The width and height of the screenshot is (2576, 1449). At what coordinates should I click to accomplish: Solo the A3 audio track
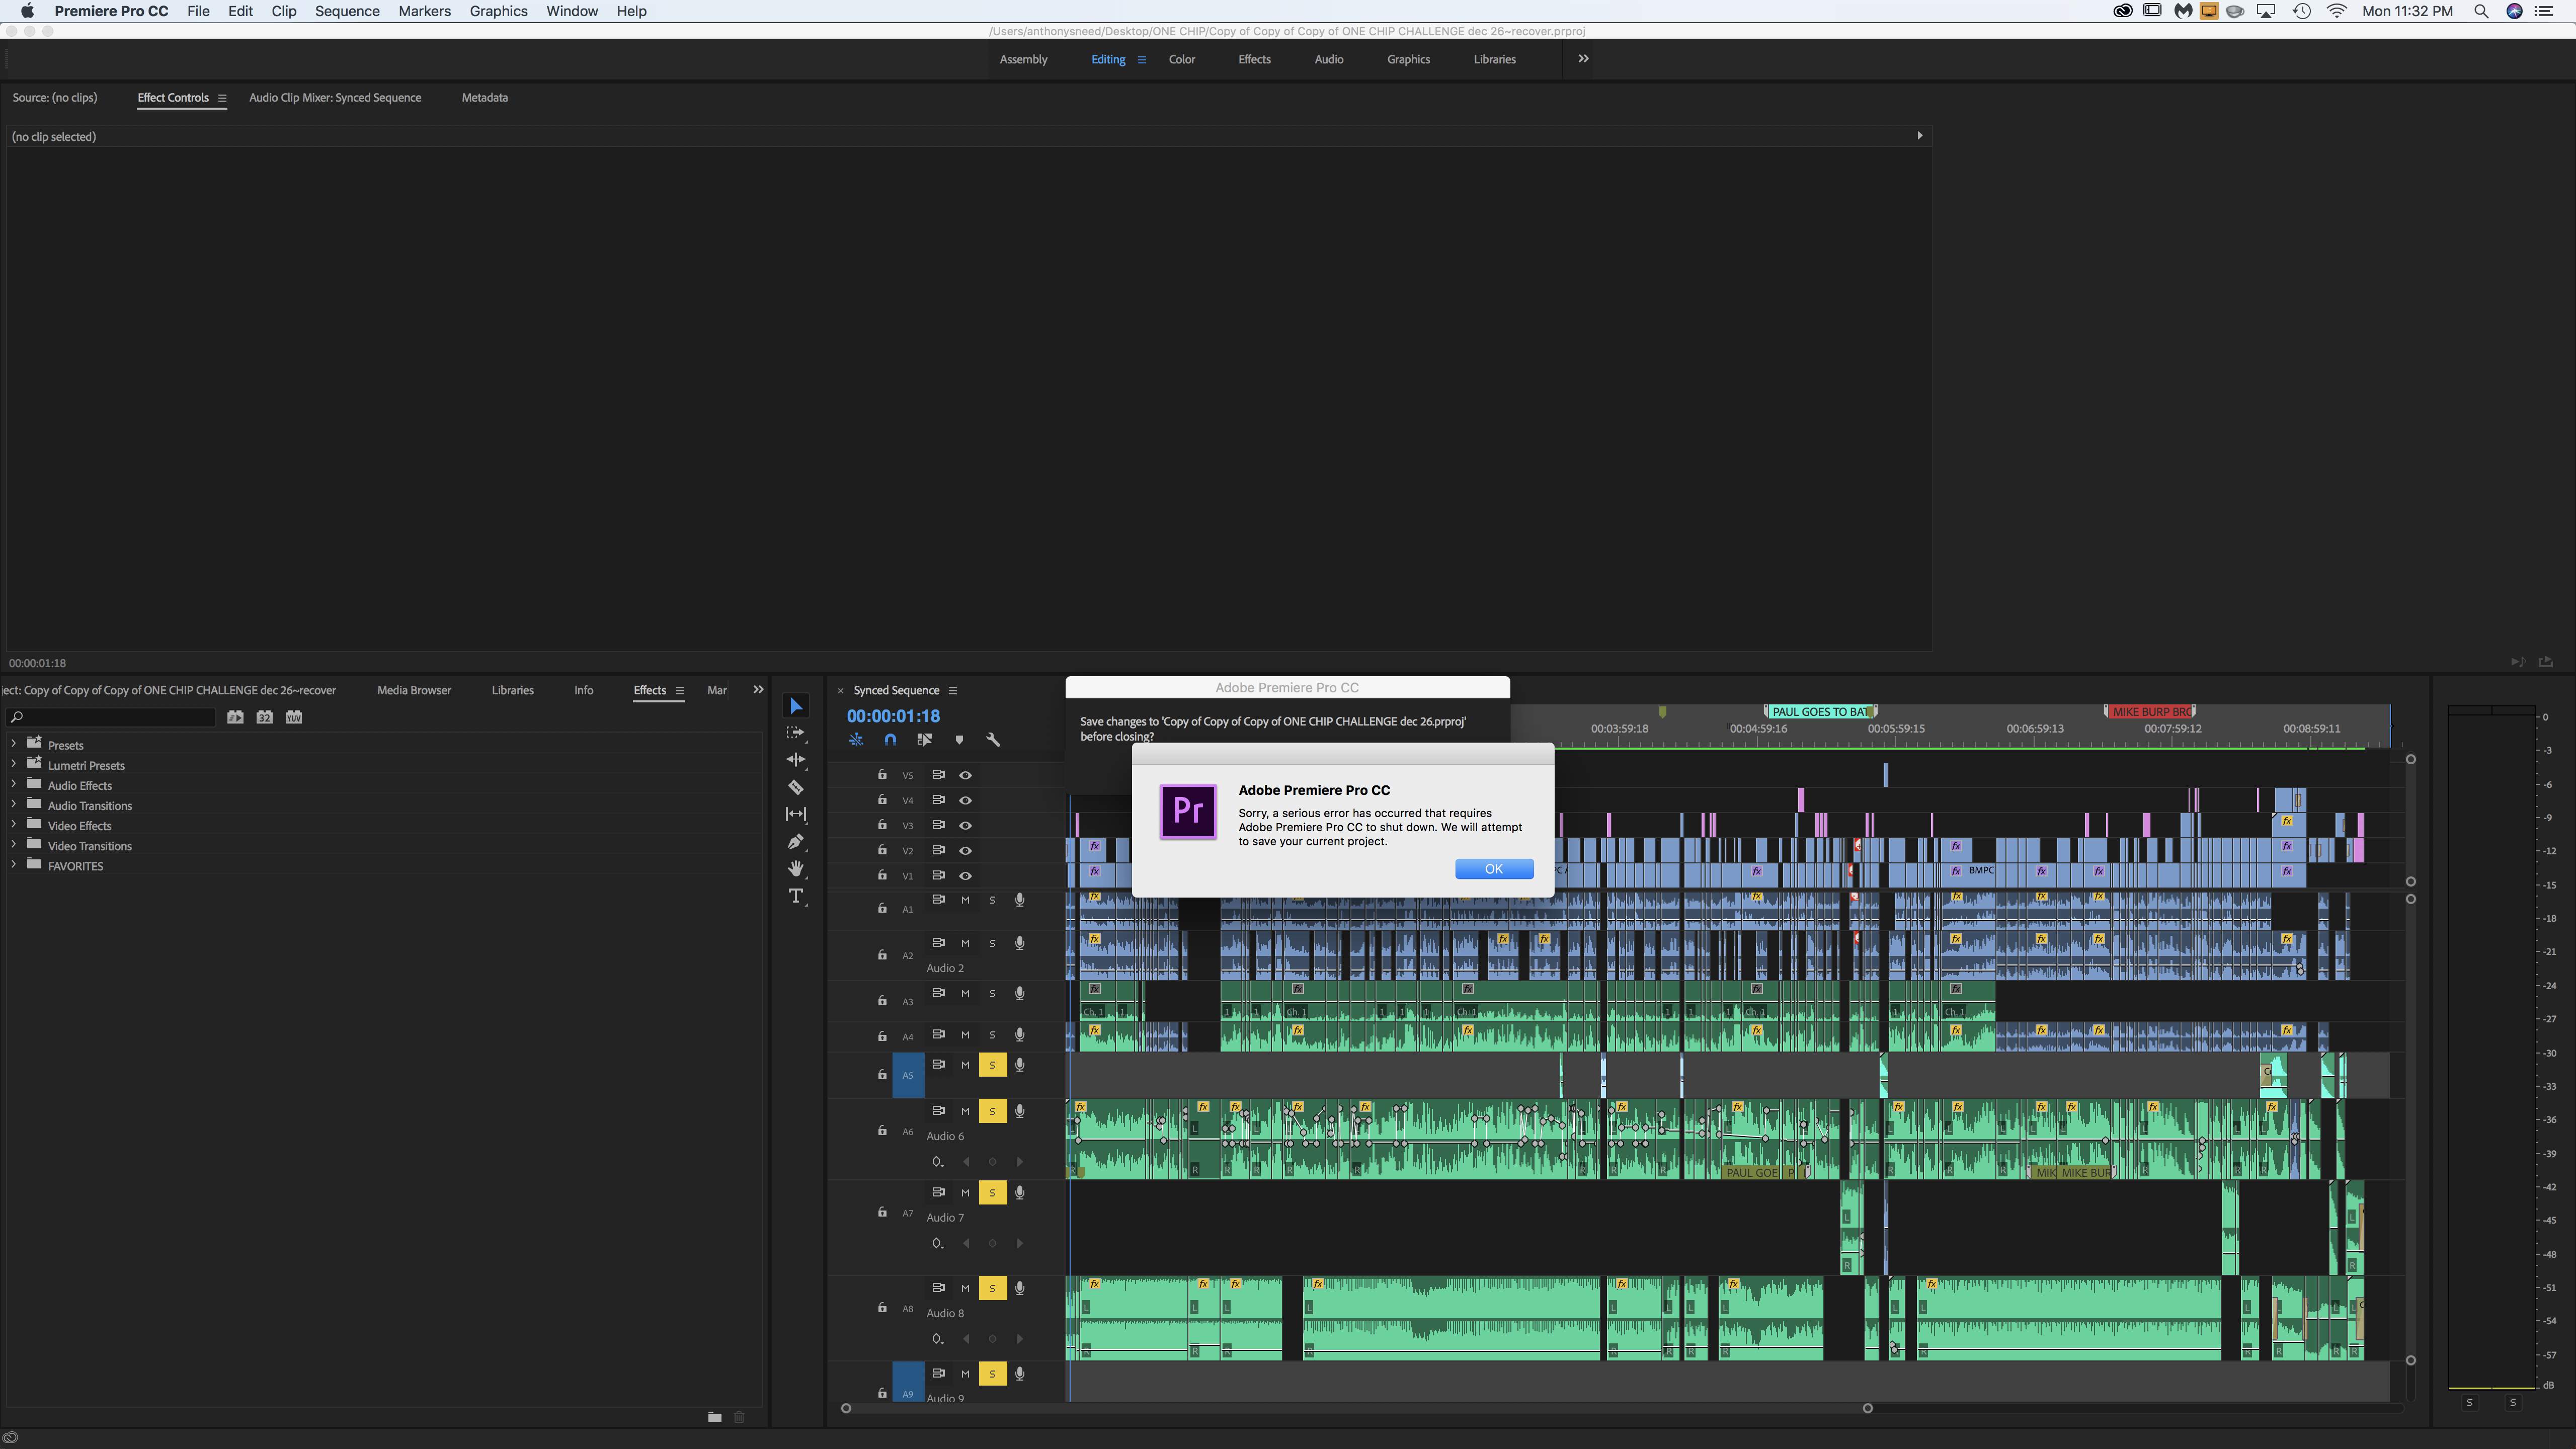(x=992, y=993)
